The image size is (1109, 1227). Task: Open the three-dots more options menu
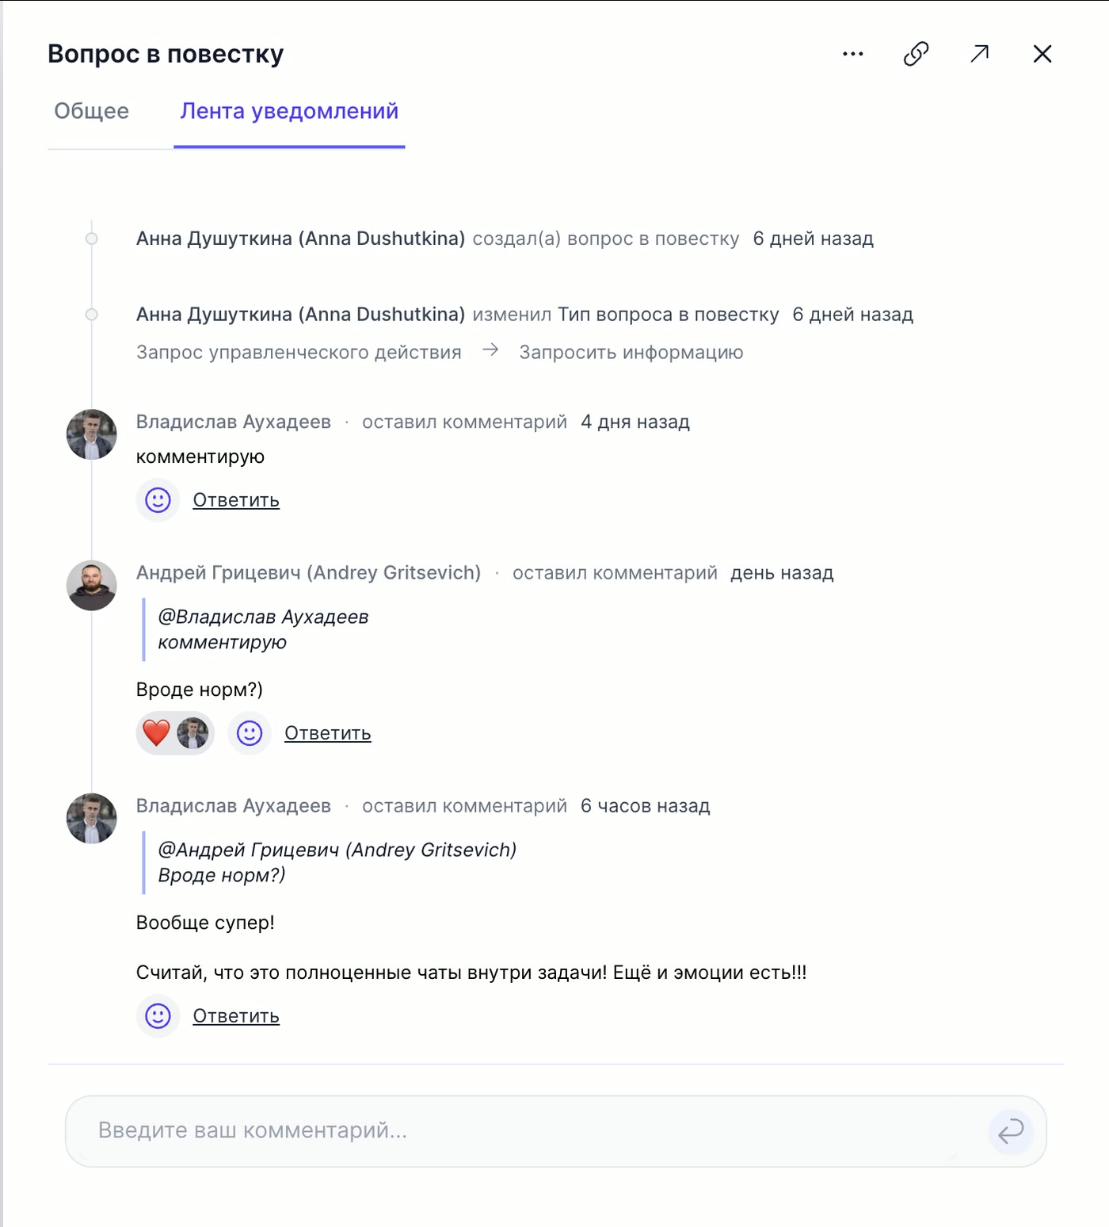852,54
